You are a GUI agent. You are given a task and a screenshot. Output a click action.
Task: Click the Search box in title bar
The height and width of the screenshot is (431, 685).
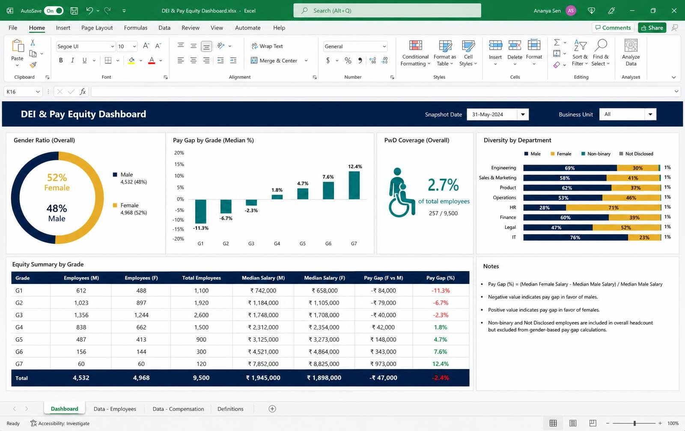(x=387, y=11)
